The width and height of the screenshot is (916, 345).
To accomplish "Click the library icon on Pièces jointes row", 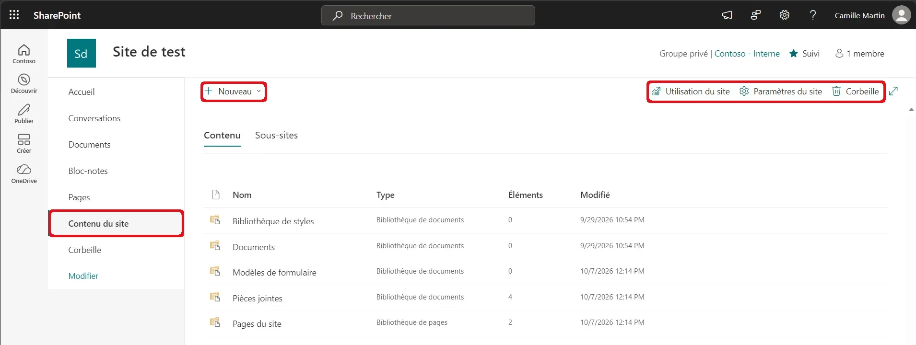I will pyautogui.click(x=215, y=297).
